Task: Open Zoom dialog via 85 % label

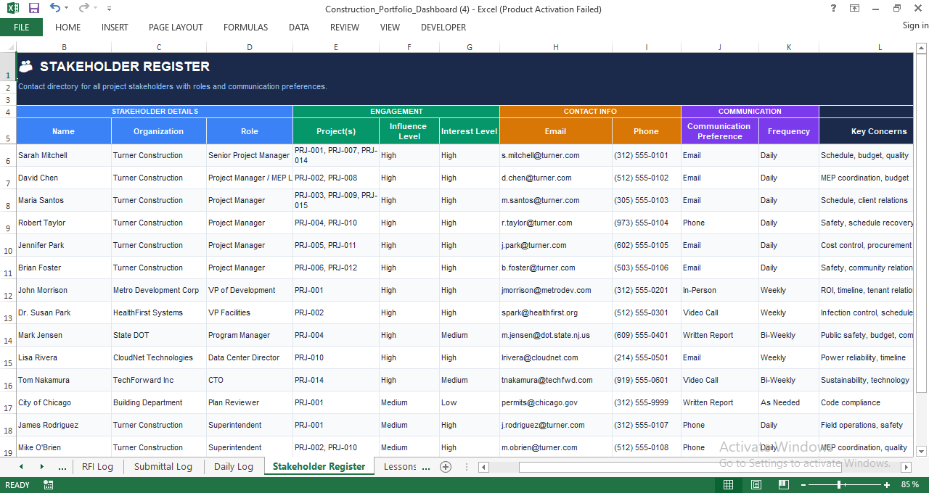Action: pos(909,485)
